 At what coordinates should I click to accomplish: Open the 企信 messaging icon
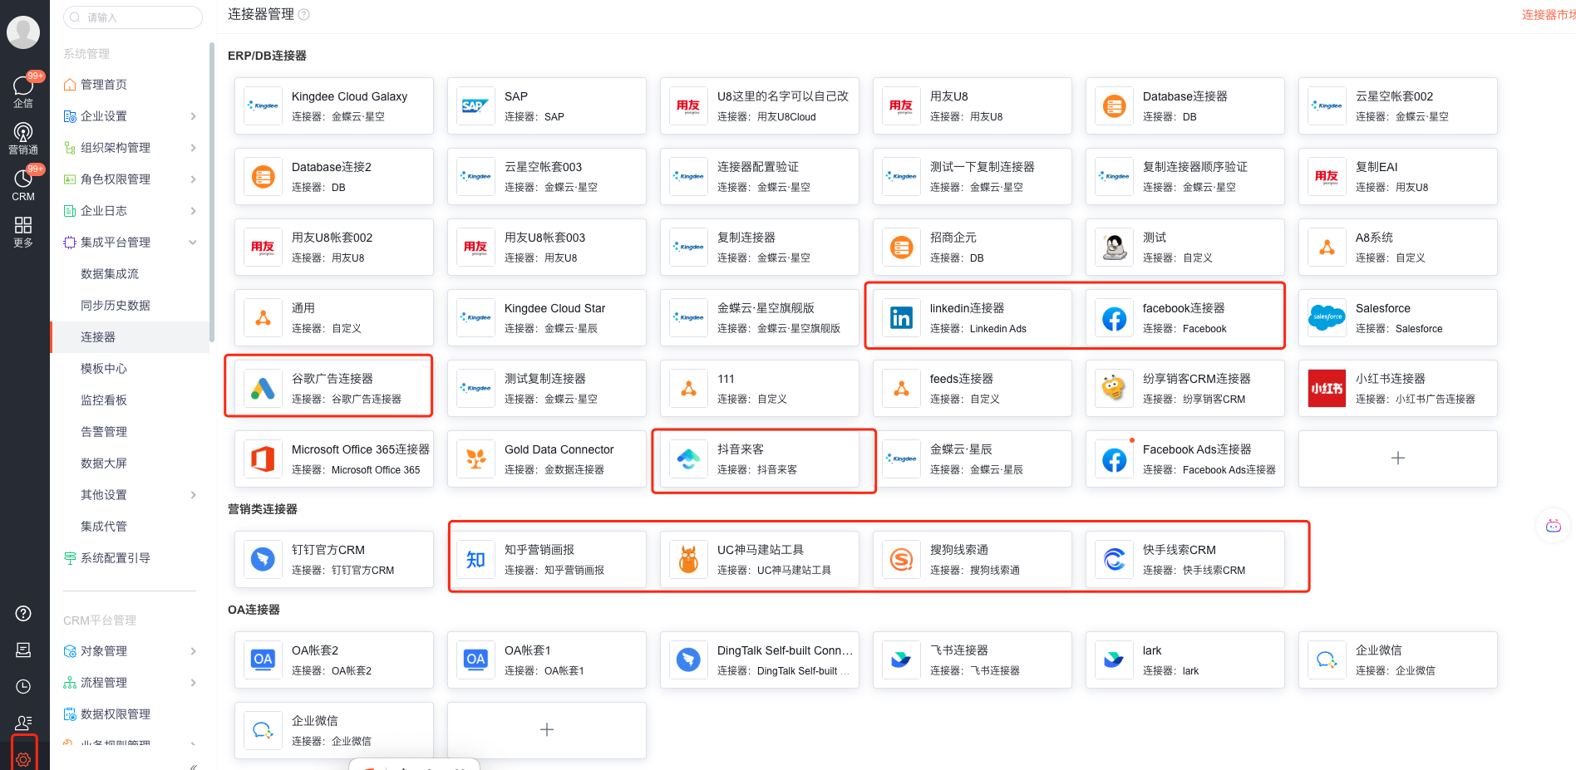[x=23, y=91]
